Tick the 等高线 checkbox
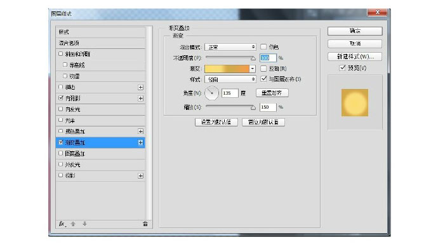Viewport: 438px width, 244px height. click(x=65, y=65)
